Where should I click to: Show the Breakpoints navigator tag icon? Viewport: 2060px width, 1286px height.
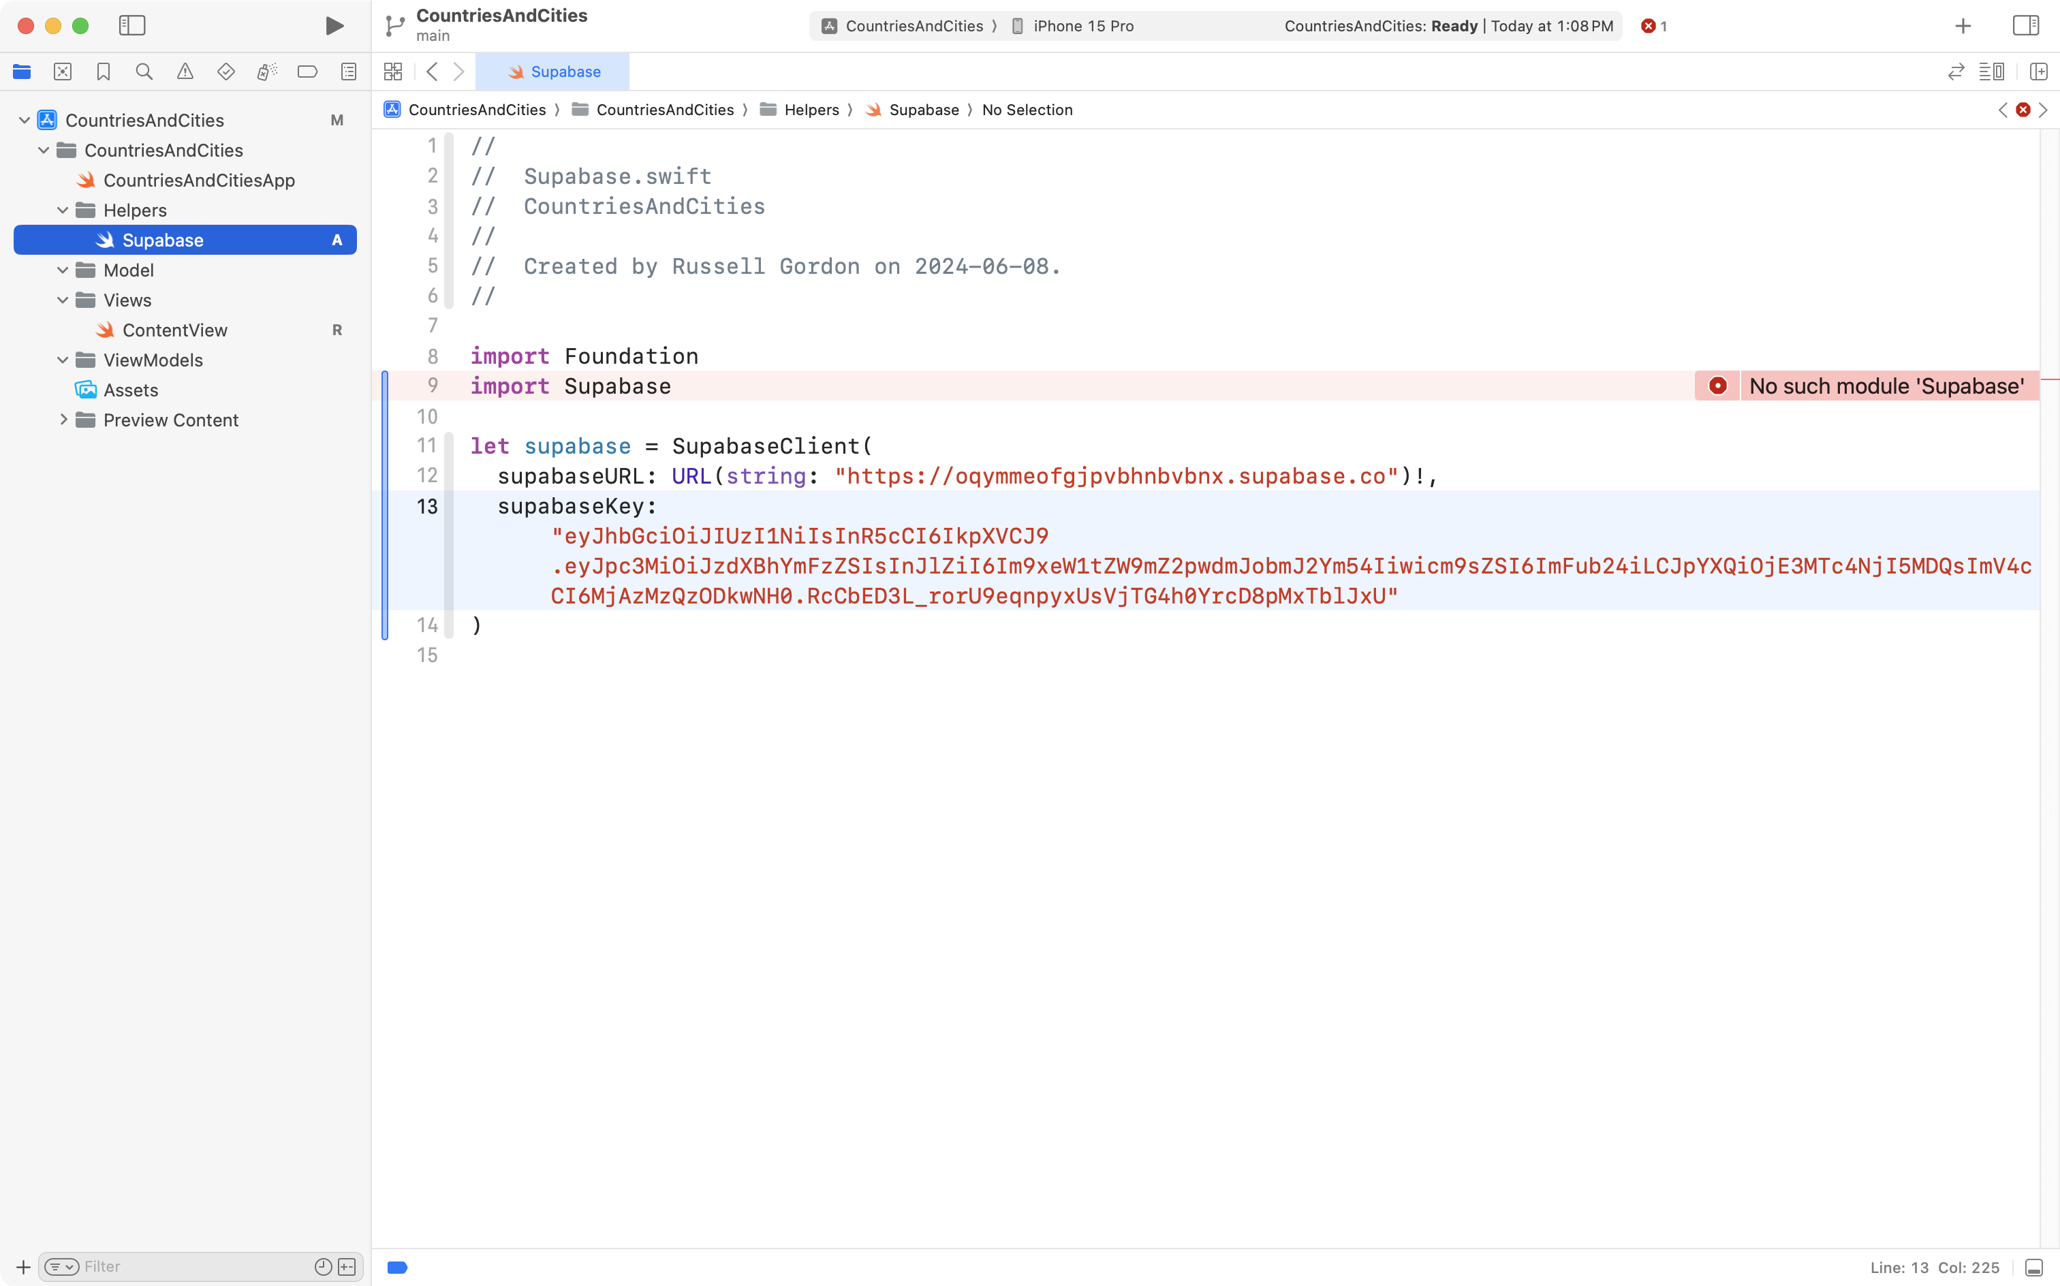coord(307,72)
